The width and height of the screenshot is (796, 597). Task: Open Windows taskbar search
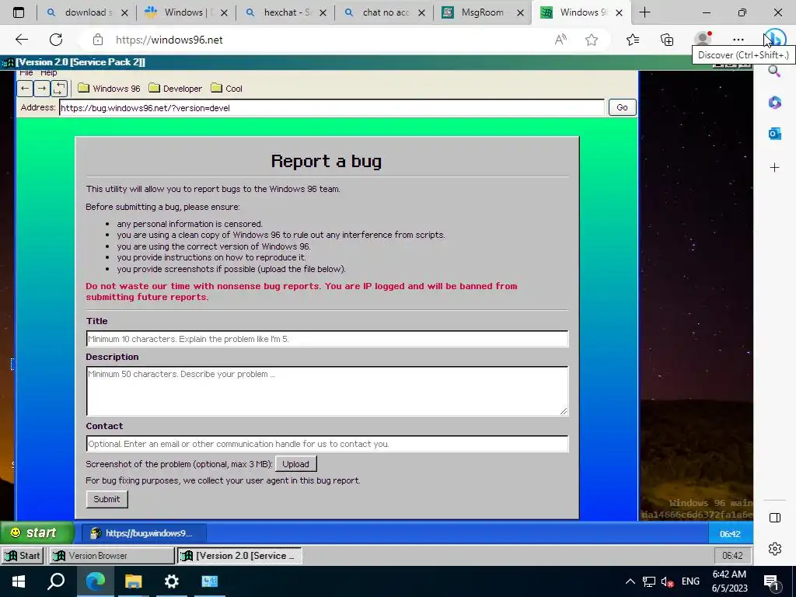point(56,581)
